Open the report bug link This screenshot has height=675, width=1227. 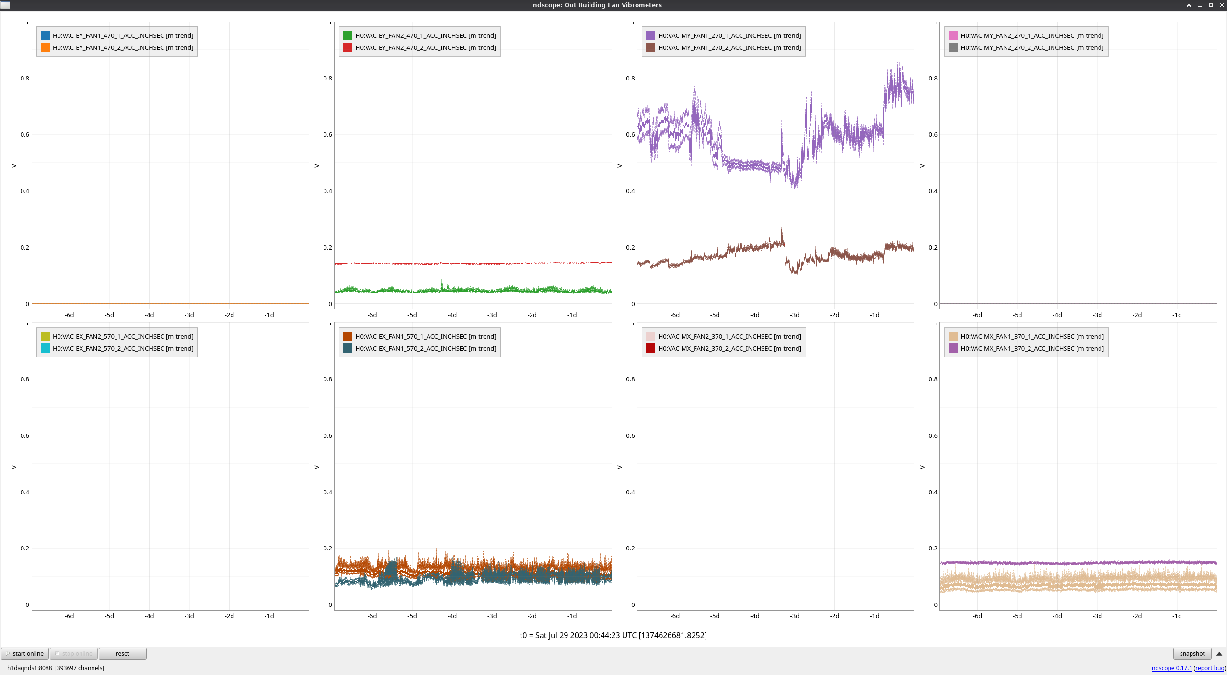coord(1209,668)
